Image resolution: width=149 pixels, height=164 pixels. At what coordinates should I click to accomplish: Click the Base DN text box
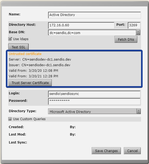click(x=92, y=33)
